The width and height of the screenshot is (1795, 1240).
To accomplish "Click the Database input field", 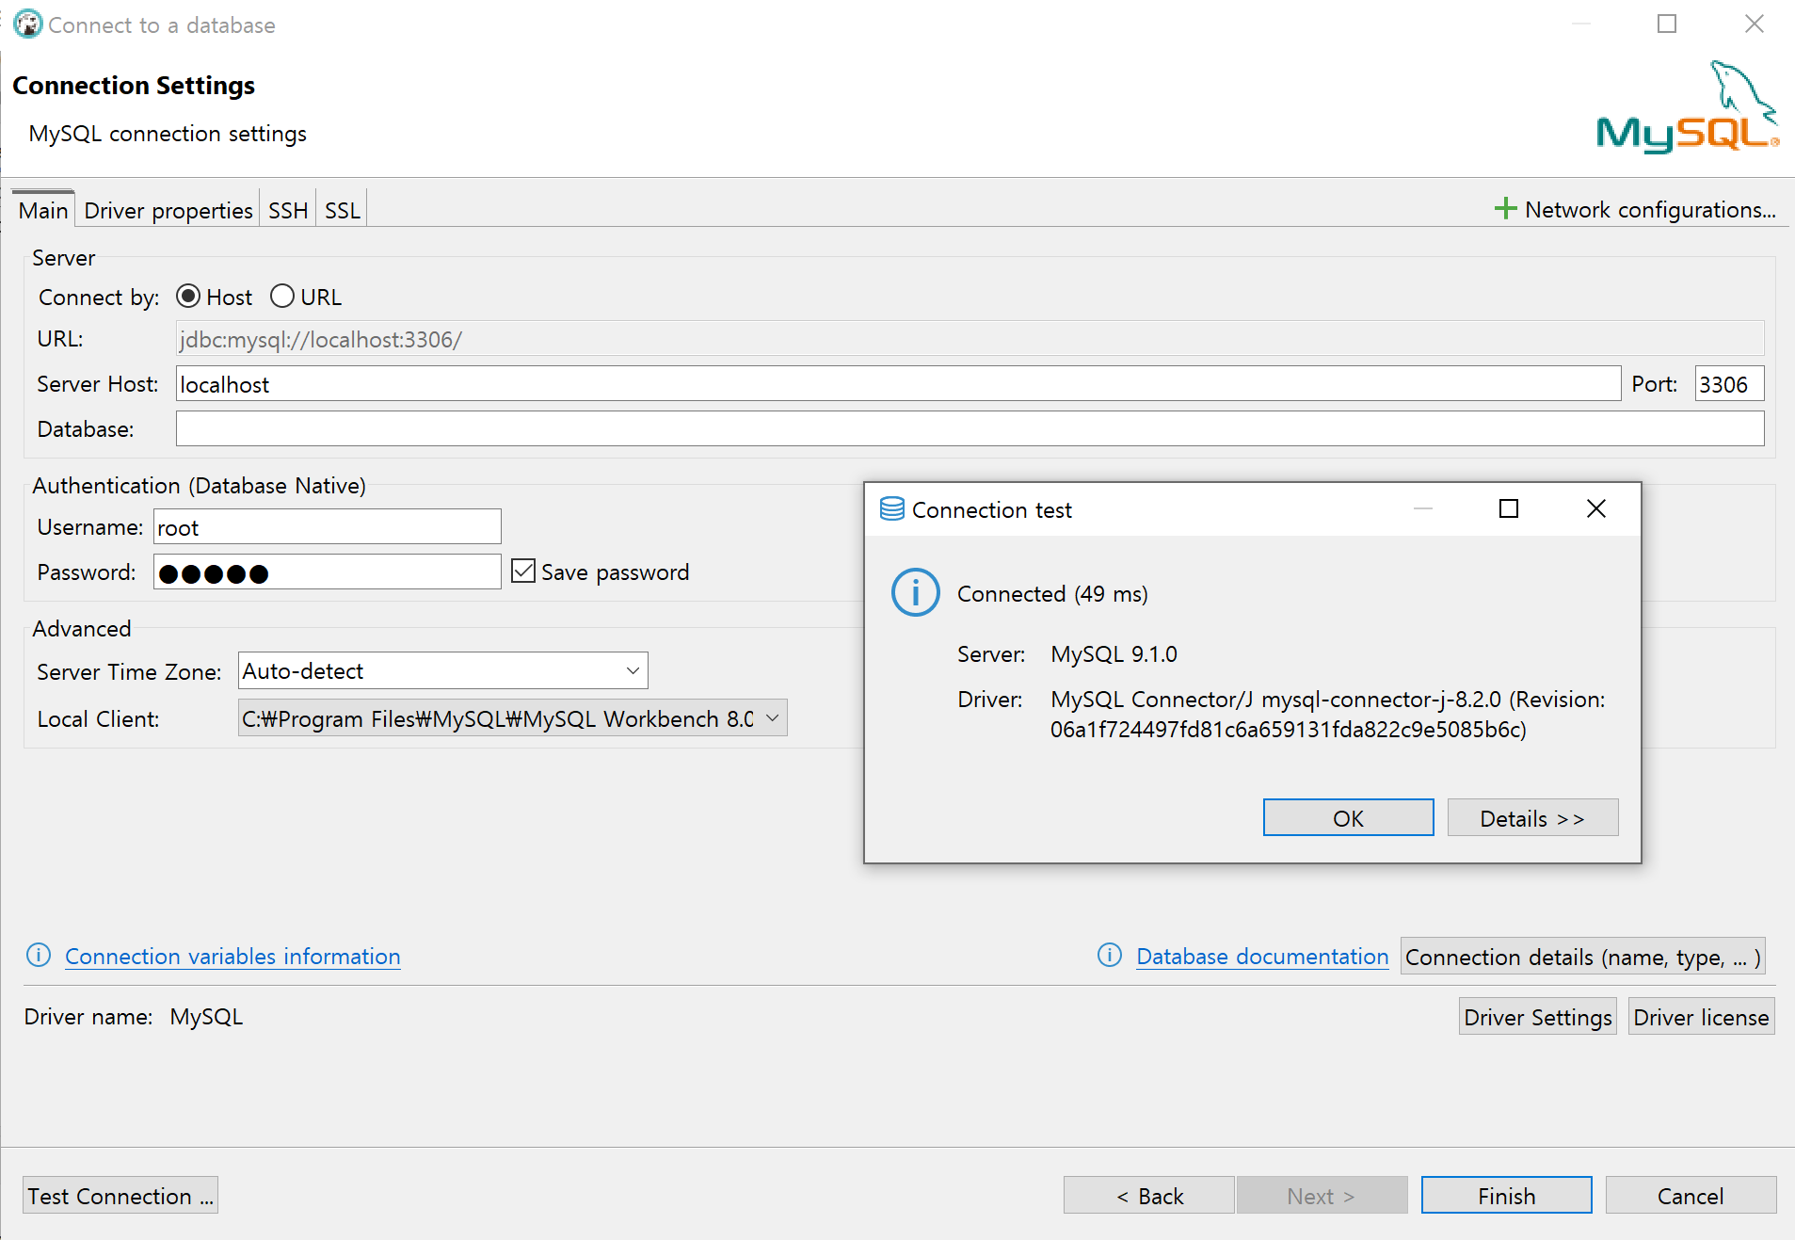I will click(970, 428).
